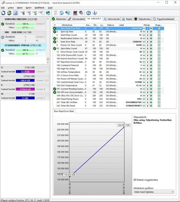This screenshot has height=202, width=180.
Task: Switch to the Hőmérséklet tab
Action: (76, 19)
